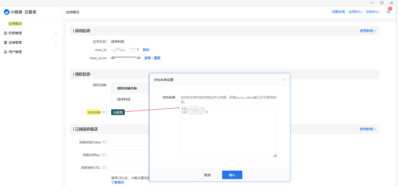This screenshot has height=186, width=398.
Task: Click the 应用概况 page title in header
Action: (x=73, y=12)
